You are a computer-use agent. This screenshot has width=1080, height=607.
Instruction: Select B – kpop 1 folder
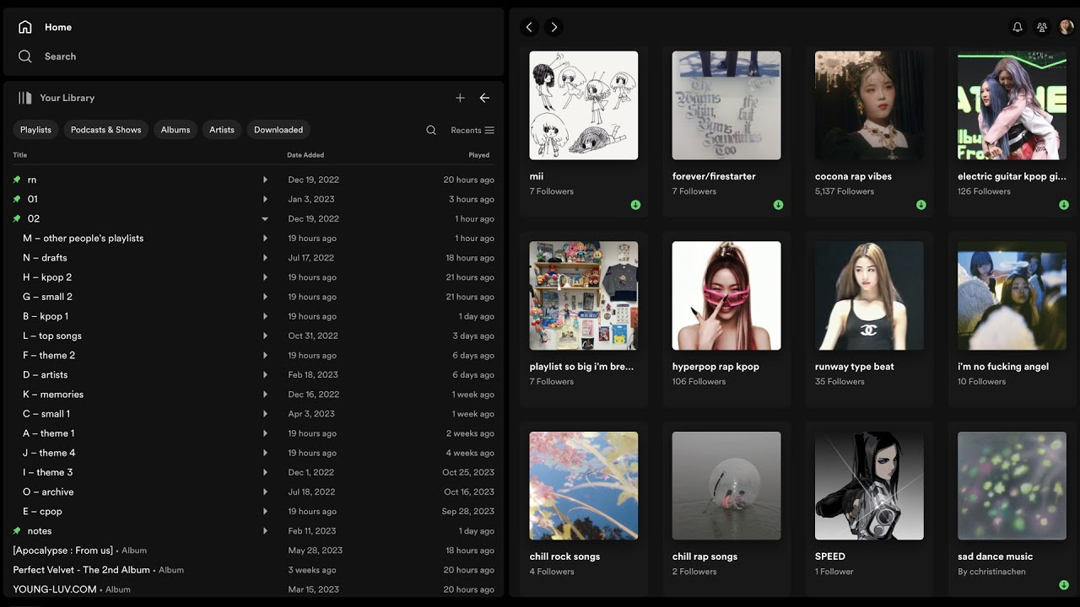click(253, 316)
